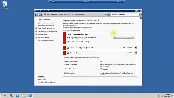This screenshot has width=174, height=98.
Task: Expand the Home or work (private) networks section
Action: click(135, 48)
